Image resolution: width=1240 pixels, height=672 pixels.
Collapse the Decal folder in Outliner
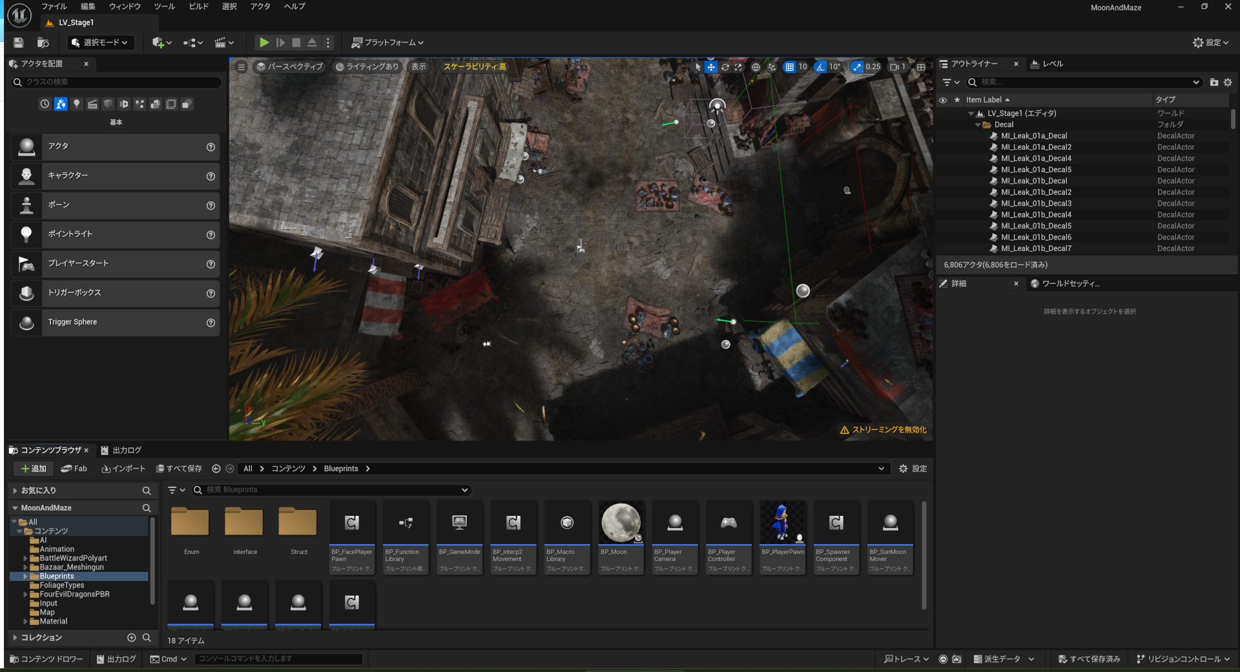[978, 125]
